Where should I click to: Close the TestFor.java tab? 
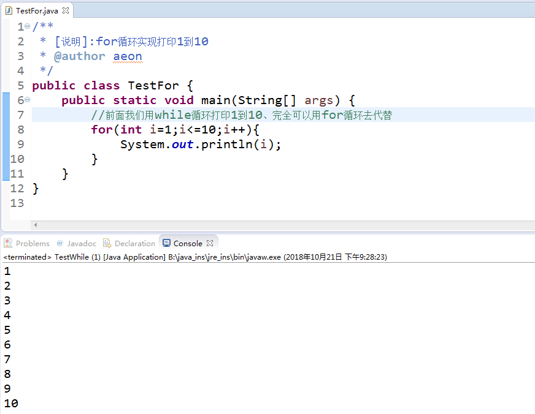coord(66,10)
